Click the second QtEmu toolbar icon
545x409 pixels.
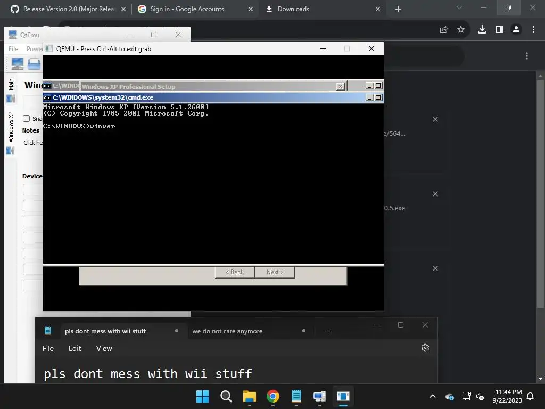[x=34, y=64]
